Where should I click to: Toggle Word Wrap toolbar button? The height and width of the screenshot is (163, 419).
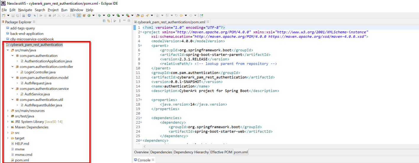(x=74, y=15)
